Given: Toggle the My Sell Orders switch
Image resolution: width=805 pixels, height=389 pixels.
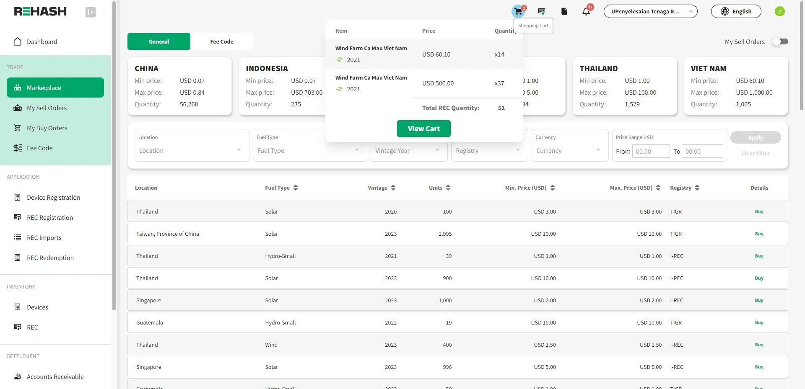Looking at the screenshot, I should (780, 41).
